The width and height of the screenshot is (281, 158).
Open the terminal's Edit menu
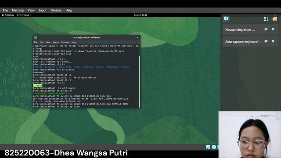(41, 43)
